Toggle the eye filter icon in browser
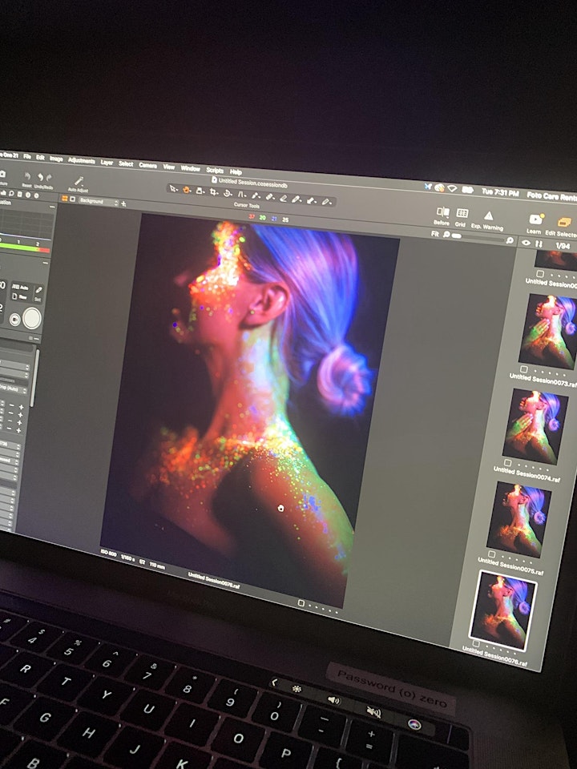The width and height of the screenshot is (577, 769). pyautogui.click(x=526, y=242)
